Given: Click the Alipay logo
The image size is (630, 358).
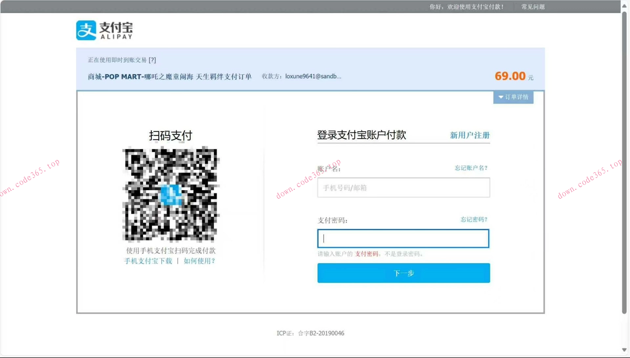Looking at the screenshot, I should coord(104,30).
